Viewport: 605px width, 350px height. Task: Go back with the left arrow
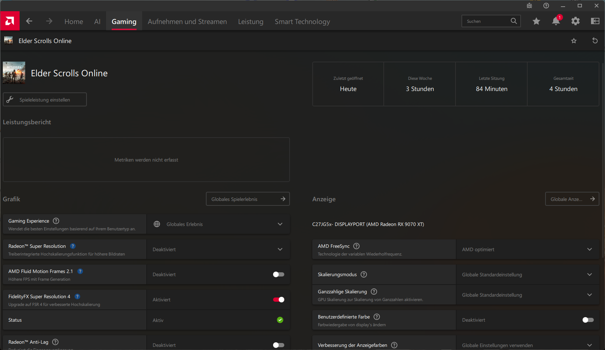29,21
